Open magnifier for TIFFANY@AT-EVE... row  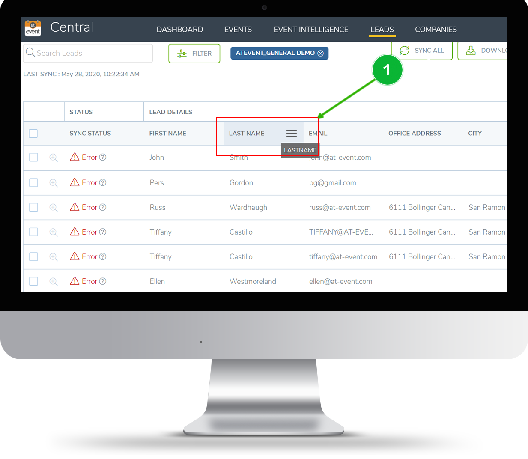pos(54,232)
